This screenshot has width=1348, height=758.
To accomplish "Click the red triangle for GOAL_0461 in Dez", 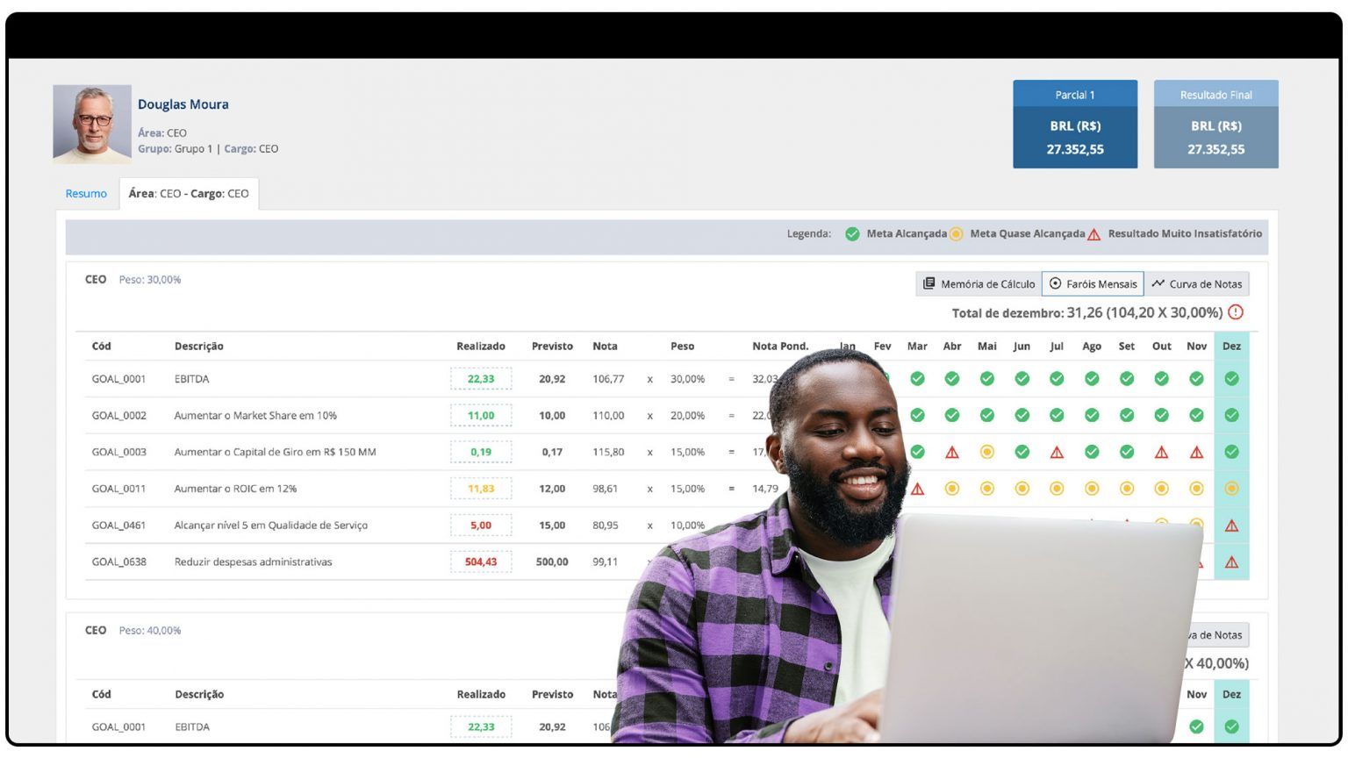I will [x=1232, y=525].
